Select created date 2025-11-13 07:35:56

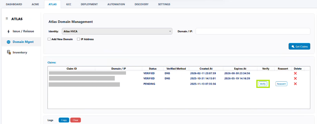click(x=203, y=84)
